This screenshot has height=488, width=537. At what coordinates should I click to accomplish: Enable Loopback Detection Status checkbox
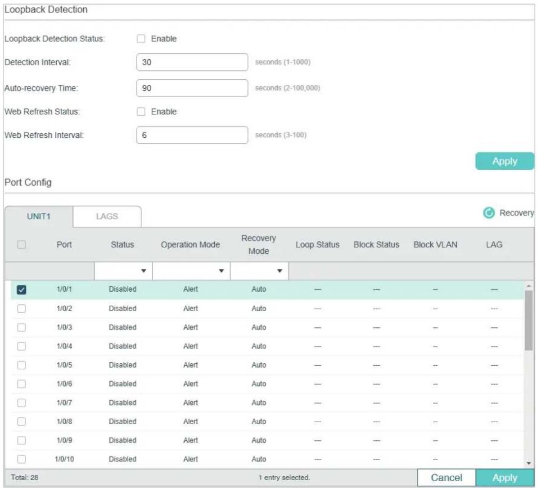(141, 39)
